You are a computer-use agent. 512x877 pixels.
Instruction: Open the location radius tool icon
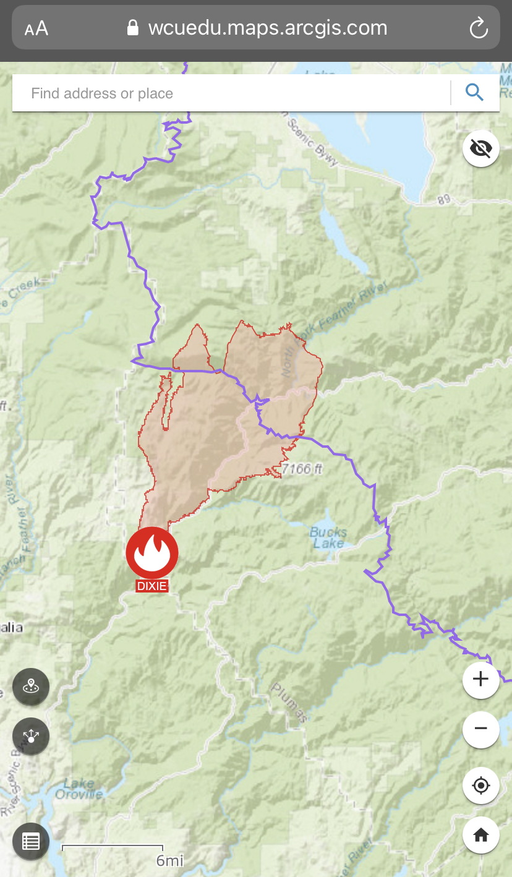tap(31, 687)
